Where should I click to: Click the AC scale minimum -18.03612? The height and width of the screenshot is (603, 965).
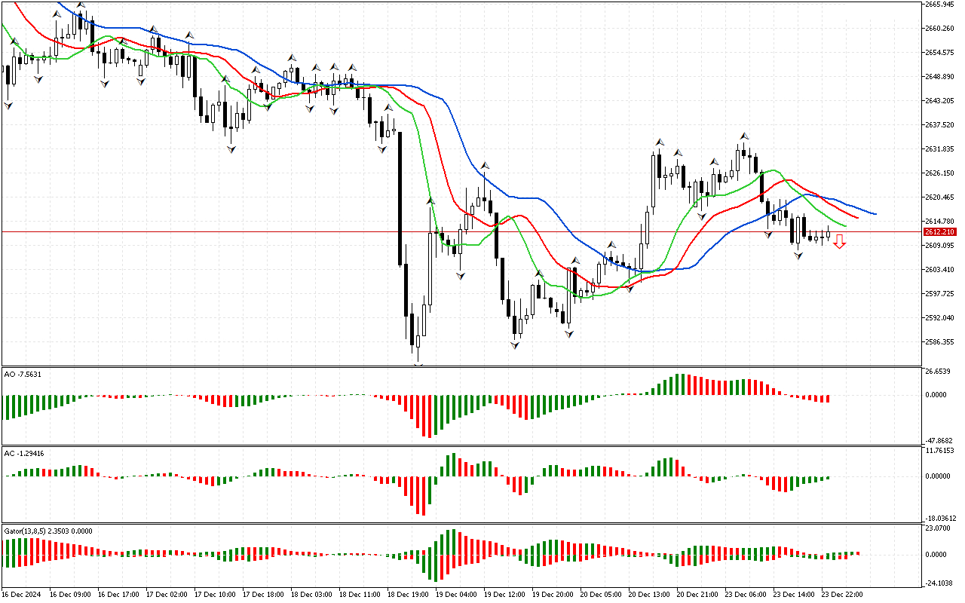[x=941, y=519]
